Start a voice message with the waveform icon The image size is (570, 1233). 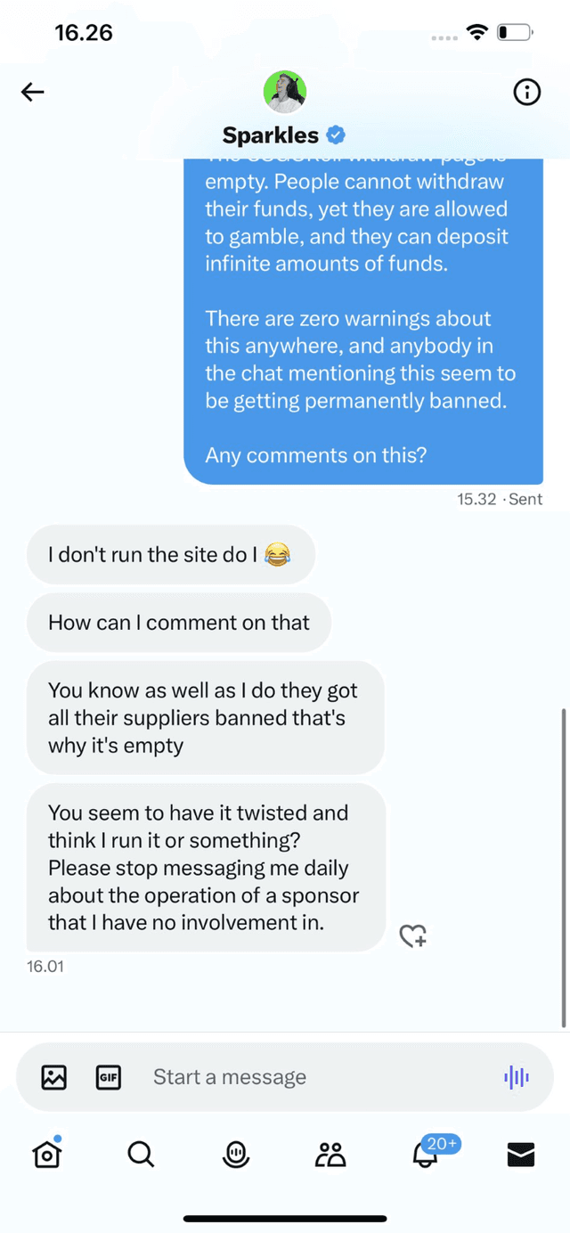click(516, 1077)
